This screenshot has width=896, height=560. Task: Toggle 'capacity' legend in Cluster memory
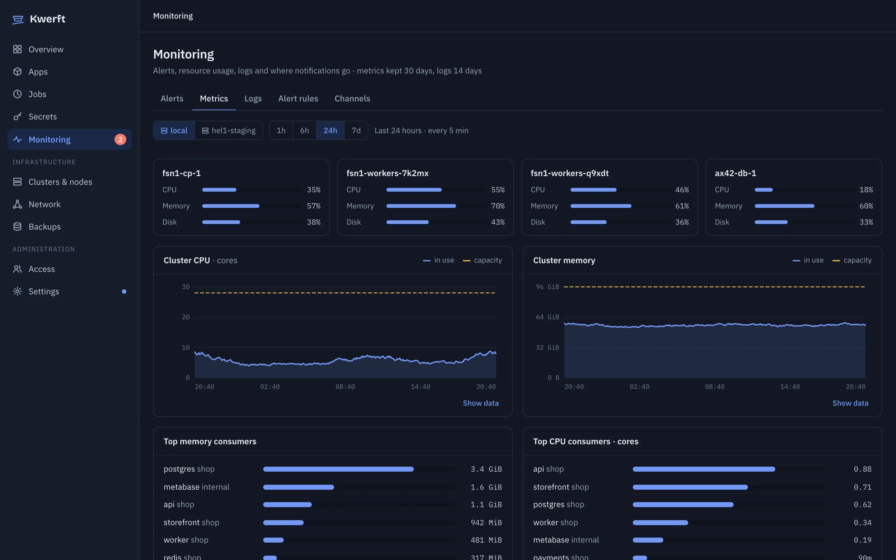852,260
